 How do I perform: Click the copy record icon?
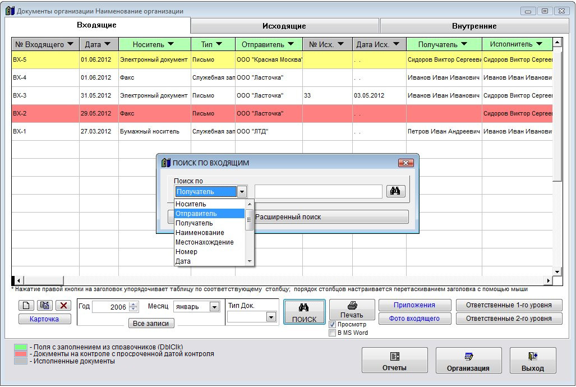tap(45, 306)
